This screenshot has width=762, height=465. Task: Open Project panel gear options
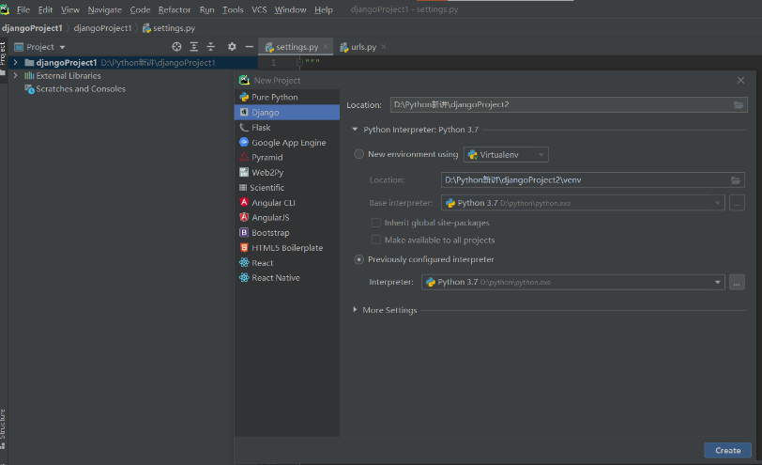pos(232,47)
